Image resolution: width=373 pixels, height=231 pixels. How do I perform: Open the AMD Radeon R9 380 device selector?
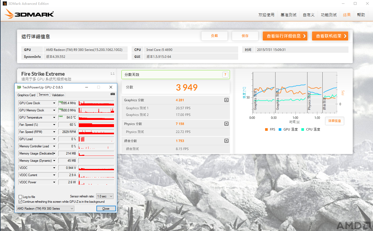(45, 209)
